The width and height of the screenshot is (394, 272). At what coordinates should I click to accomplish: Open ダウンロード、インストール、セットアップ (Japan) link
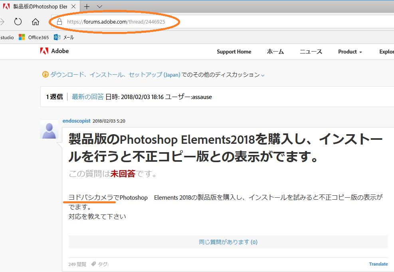pyautogui.click(x=115, y=75)
